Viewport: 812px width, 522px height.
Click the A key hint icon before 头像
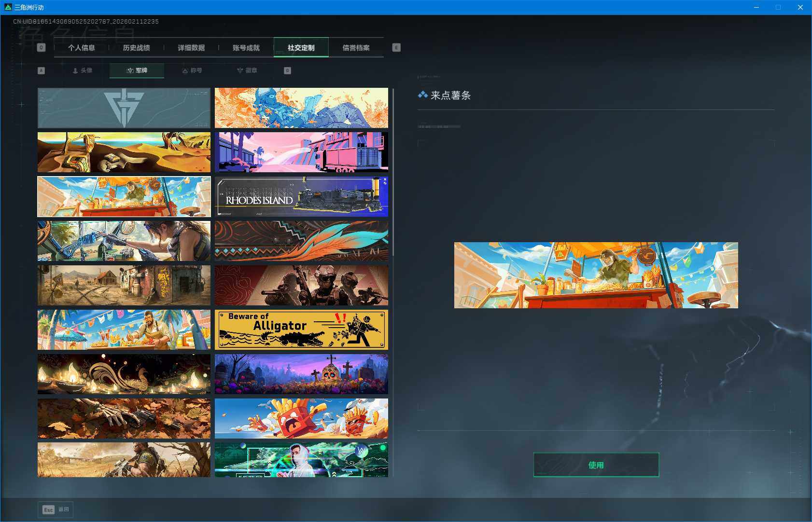(41, 70)
